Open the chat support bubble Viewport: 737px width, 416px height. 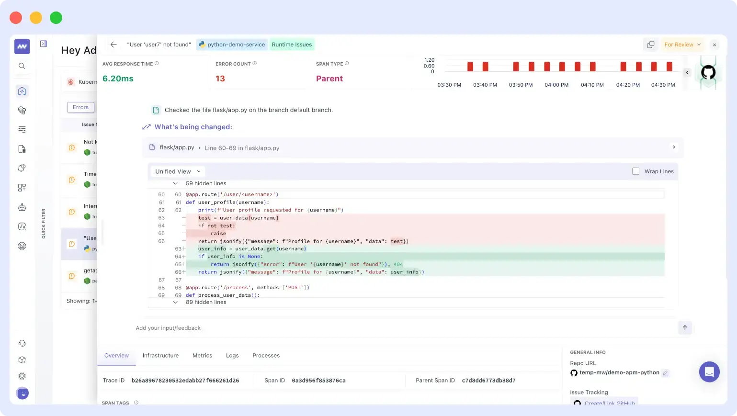click(709, 372)
